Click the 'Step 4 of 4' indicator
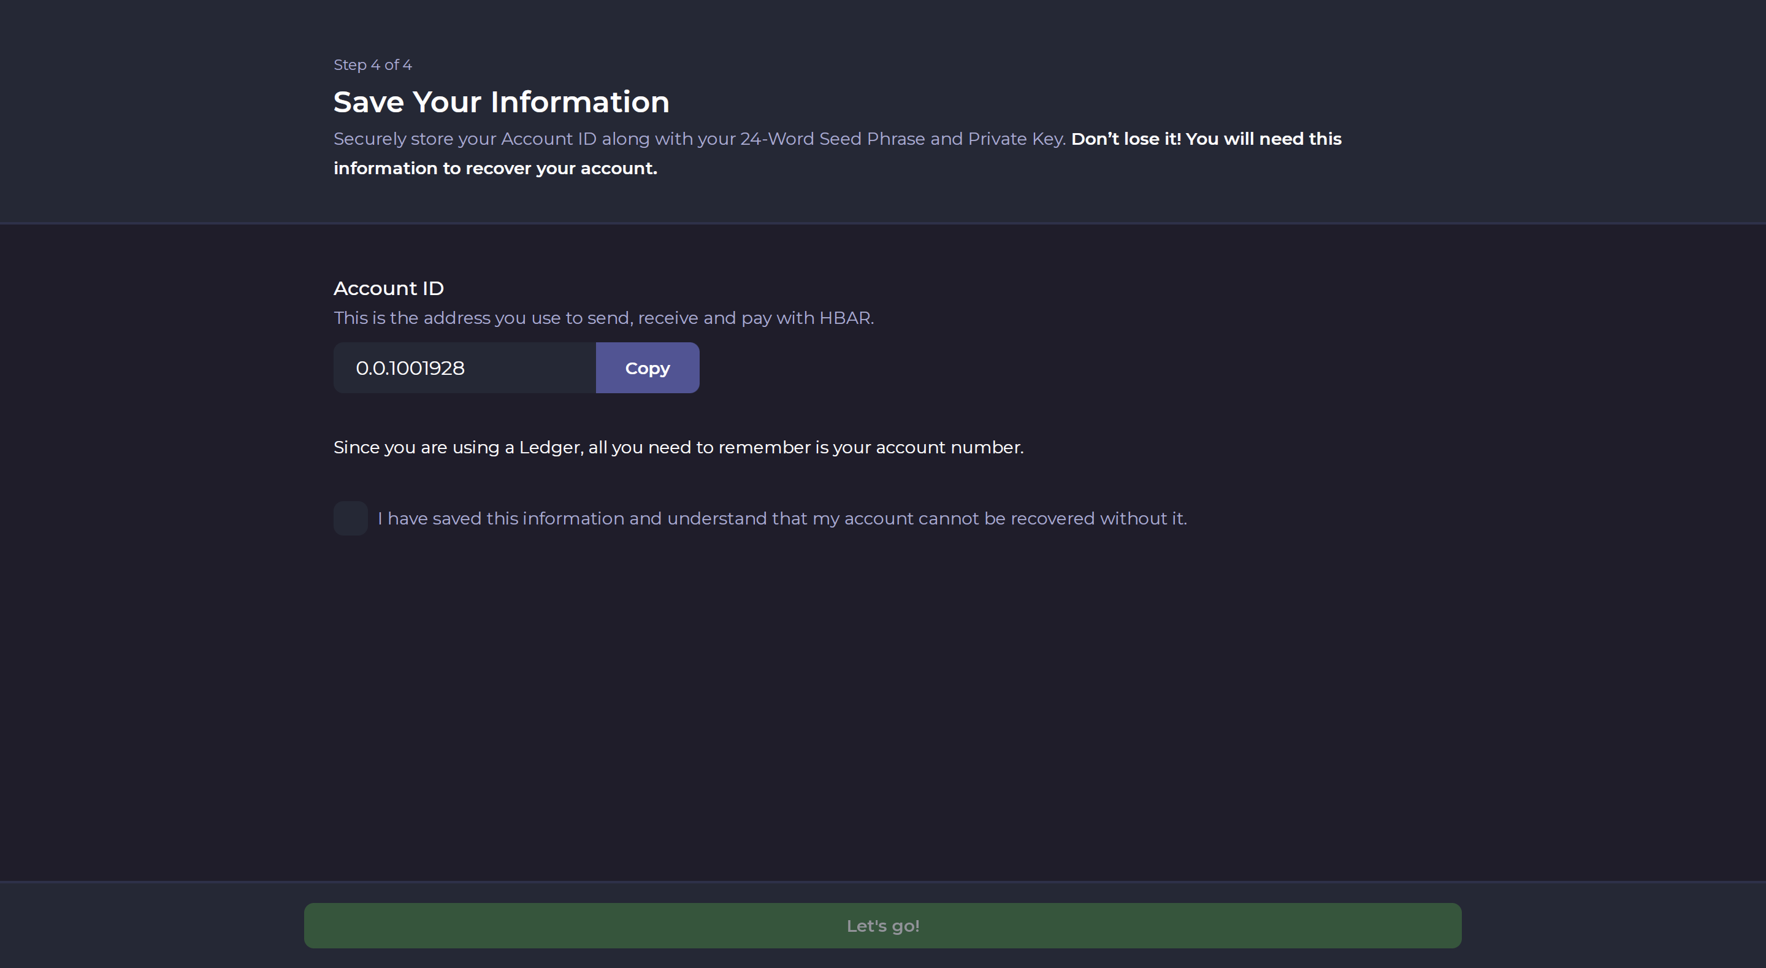The height and width of the screenshot is (968, 1766). tap(372, 65)
